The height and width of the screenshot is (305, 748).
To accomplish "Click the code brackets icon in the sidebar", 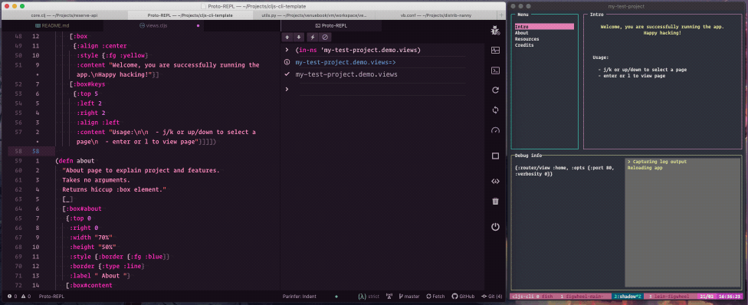I will click(495, 181).
